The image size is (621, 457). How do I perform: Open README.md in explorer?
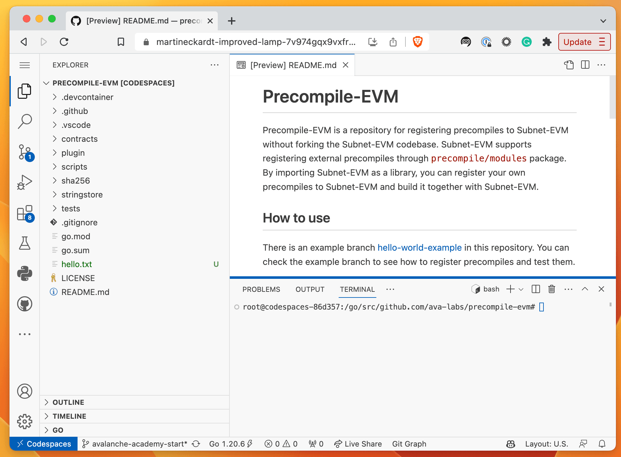click(x=85, y=292)
